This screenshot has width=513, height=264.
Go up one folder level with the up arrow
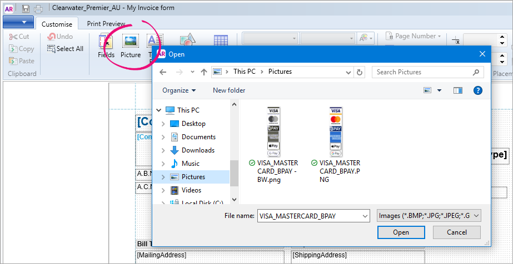[x=204, y=72]
